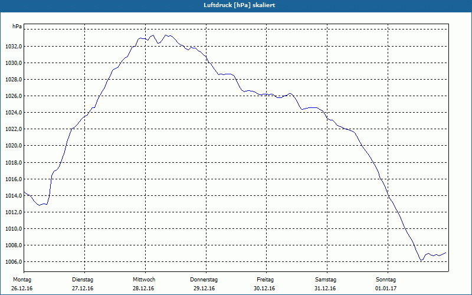The height and width of the screenshot is (295, 472).
Task: Click the 1006,0 axis value
Action: point(12,262)
